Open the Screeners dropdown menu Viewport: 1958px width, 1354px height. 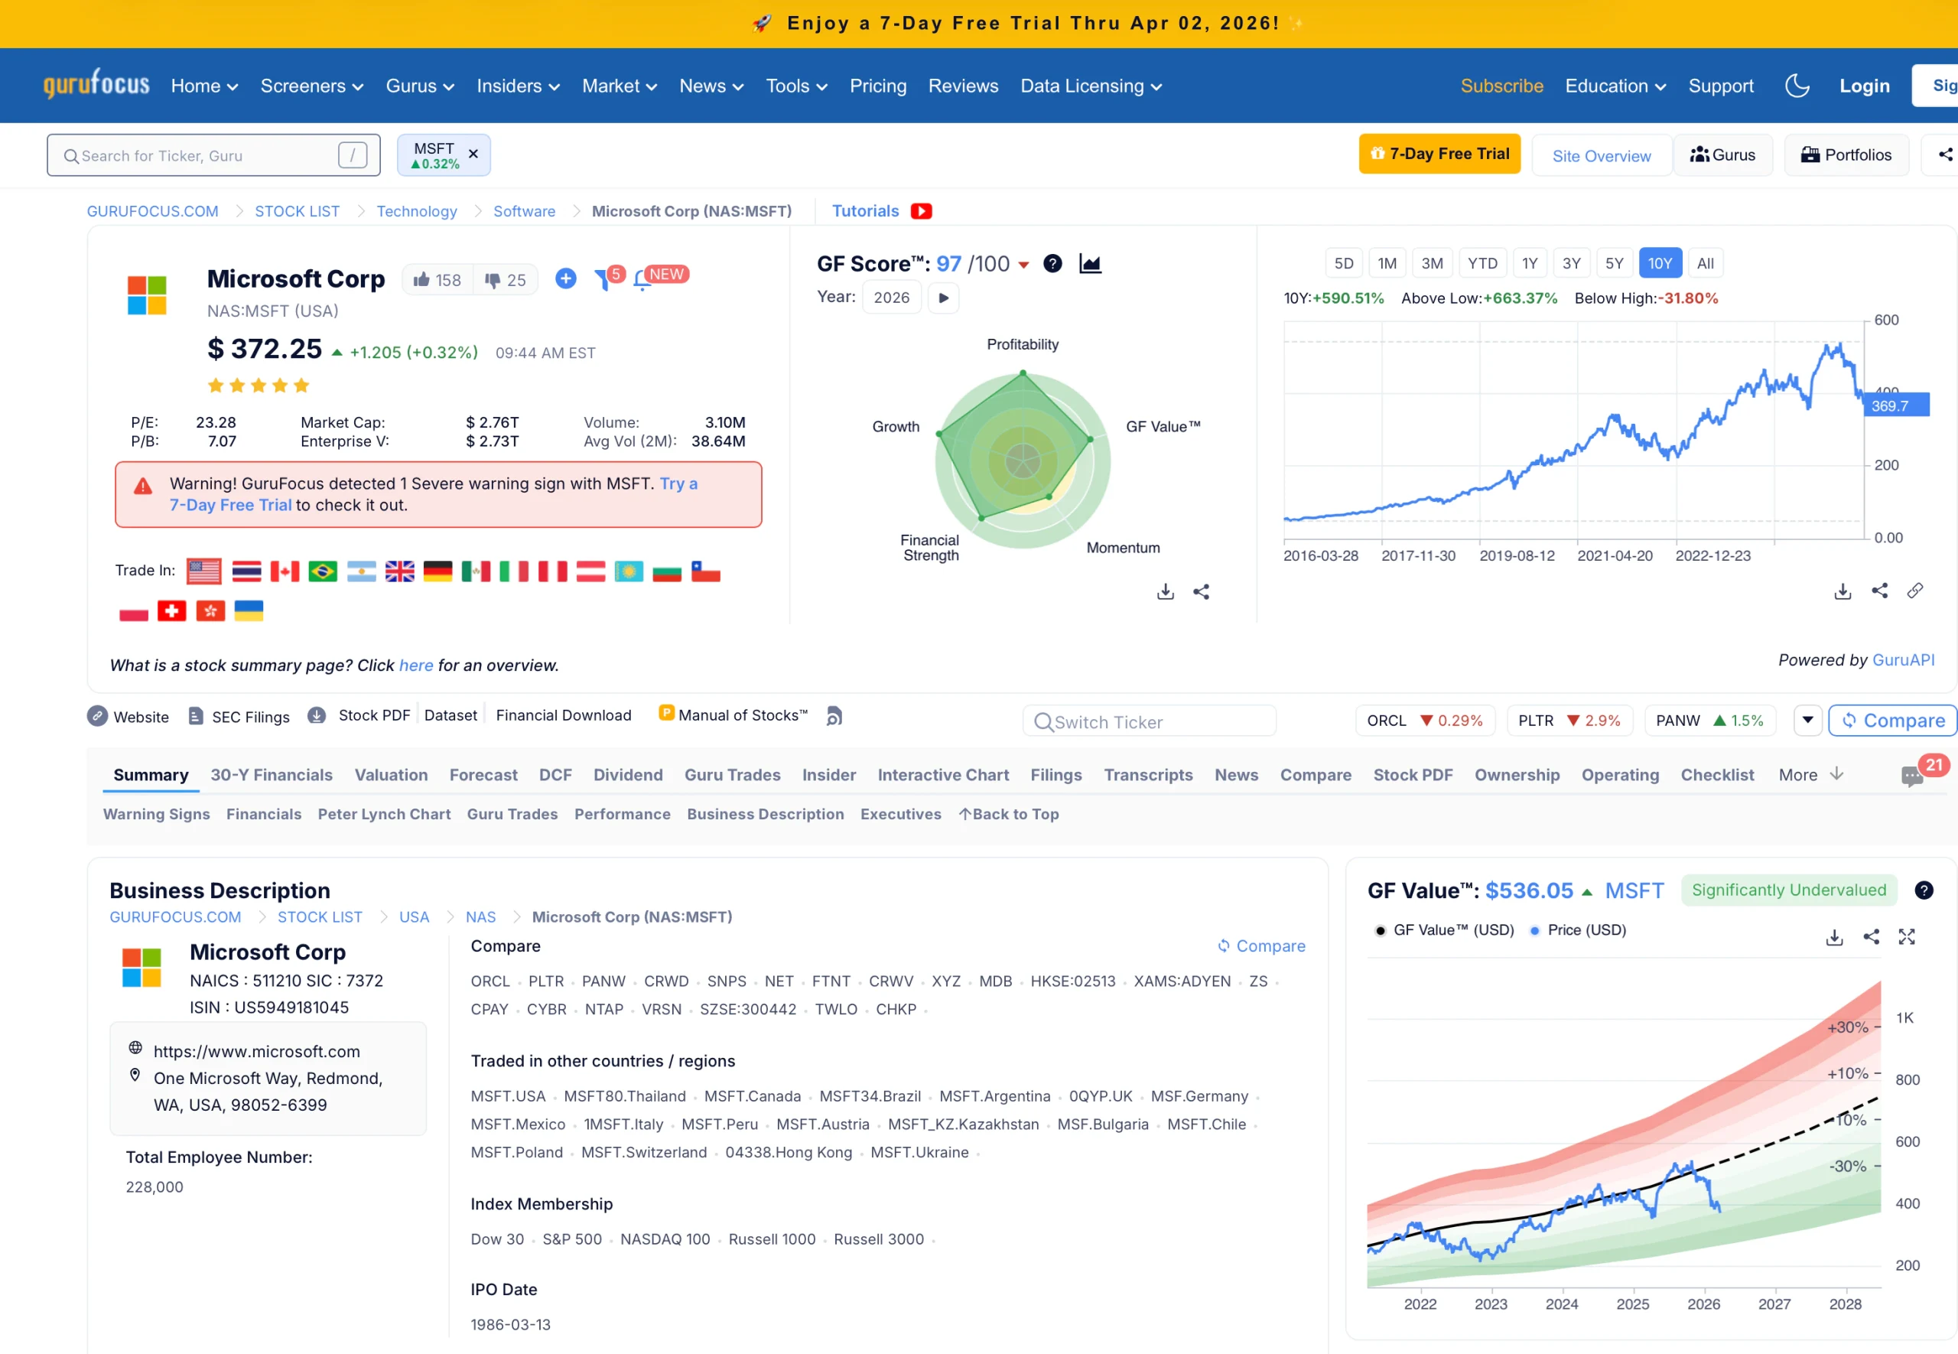[311, 86]
